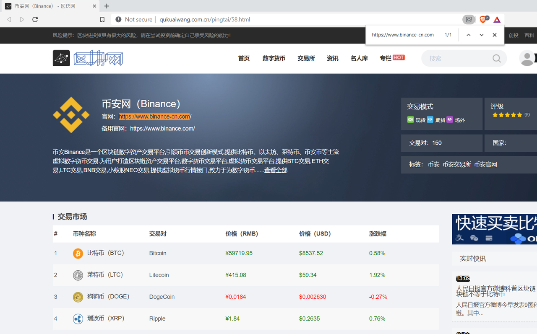Click the 交易对: 150 info box
The width and height of the screenshot is (537, 334).
pyautogui.click(x=442, y=143)
